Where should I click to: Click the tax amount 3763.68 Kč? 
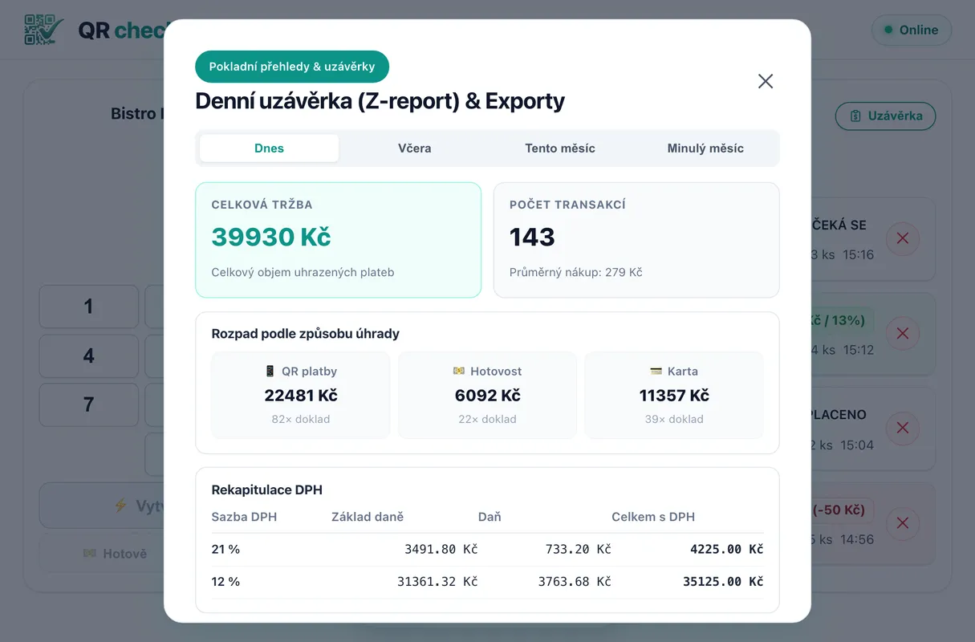[x=575, y=582]
